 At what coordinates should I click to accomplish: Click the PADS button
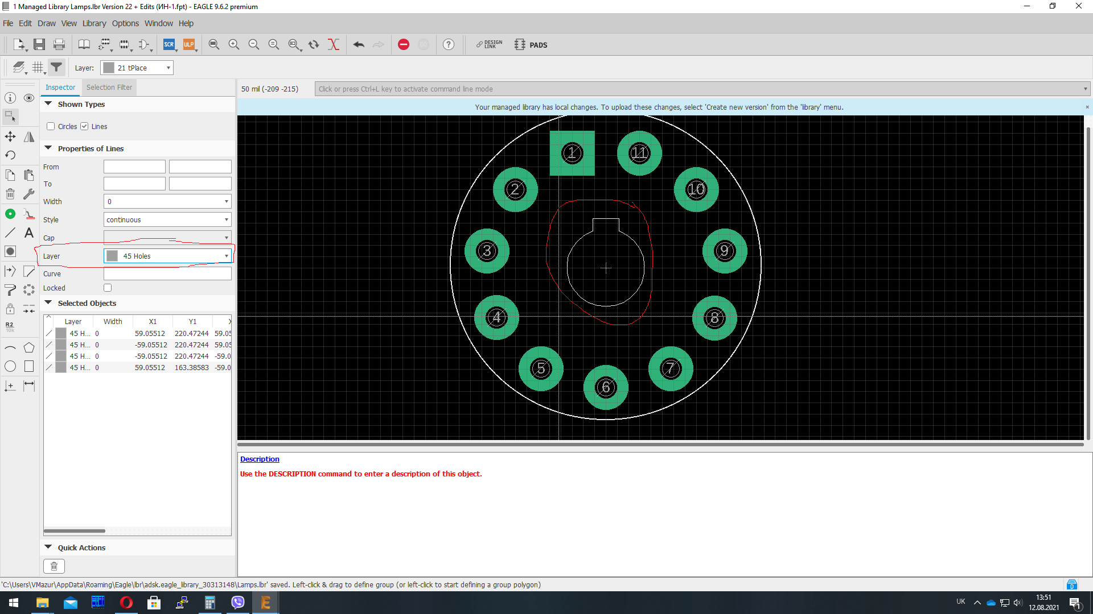pos(531,45)
